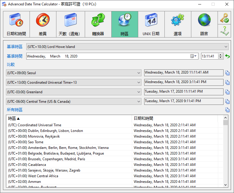234x193 pixels.
Task: Click the Seoul result date field
Action: (x=184, y=73)
